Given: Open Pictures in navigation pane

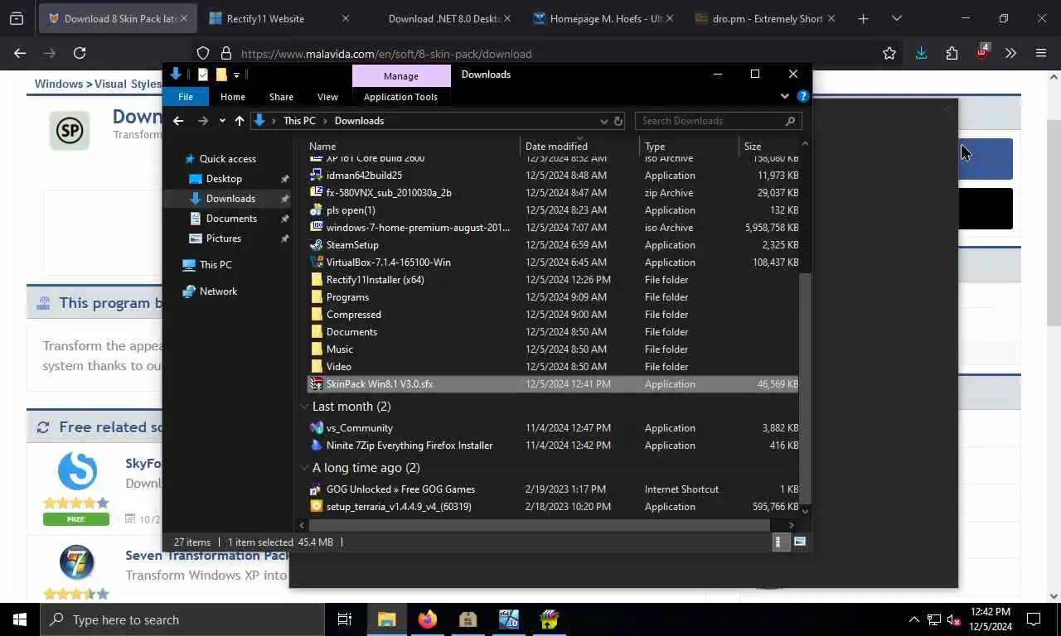Looking at the screenshot, I should 224,238.
